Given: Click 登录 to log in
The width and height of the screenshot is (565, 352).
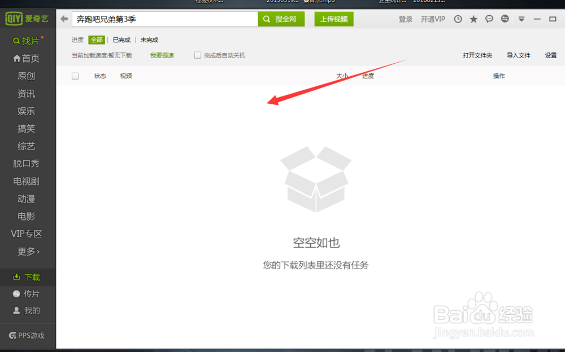Looking at the screenshot, I should pyautogui.click(x=405, y=19).
